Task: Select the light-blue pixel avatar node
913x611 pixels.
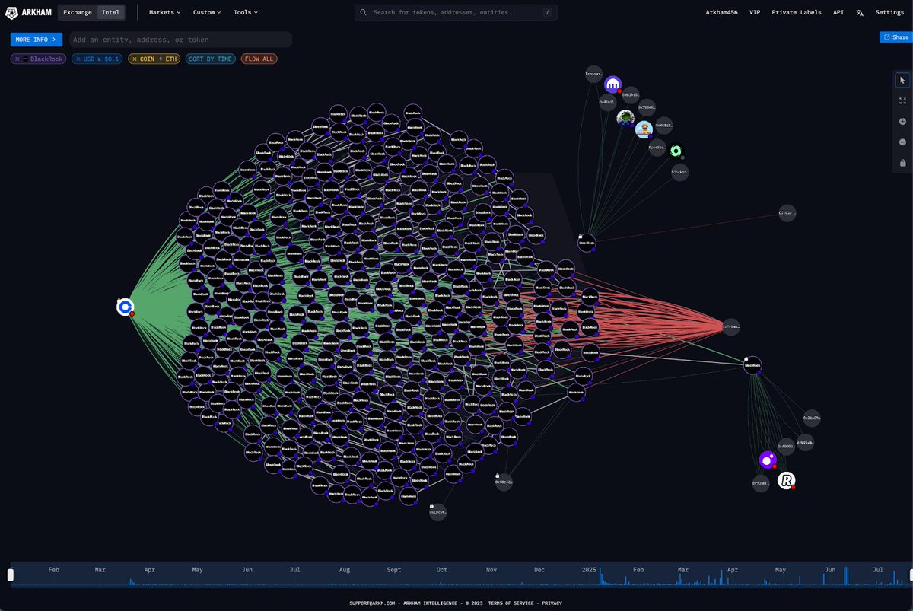Action: pos(644,129)
